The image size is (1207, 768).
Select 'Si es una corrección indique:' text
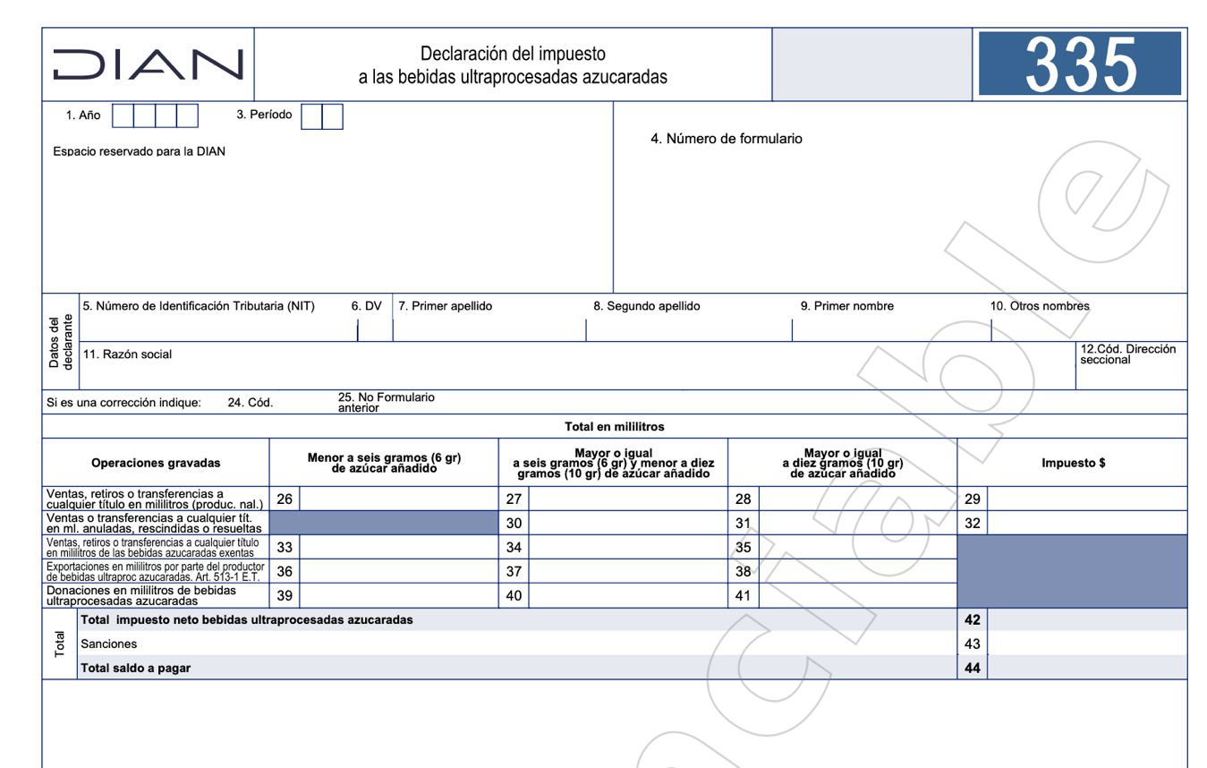123,403
